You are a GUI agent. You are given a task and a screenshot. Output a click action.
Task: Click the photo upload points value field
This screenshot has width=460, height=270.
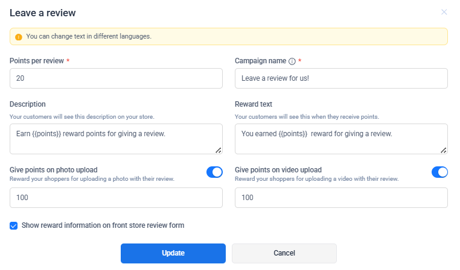[x=116, y=198]
